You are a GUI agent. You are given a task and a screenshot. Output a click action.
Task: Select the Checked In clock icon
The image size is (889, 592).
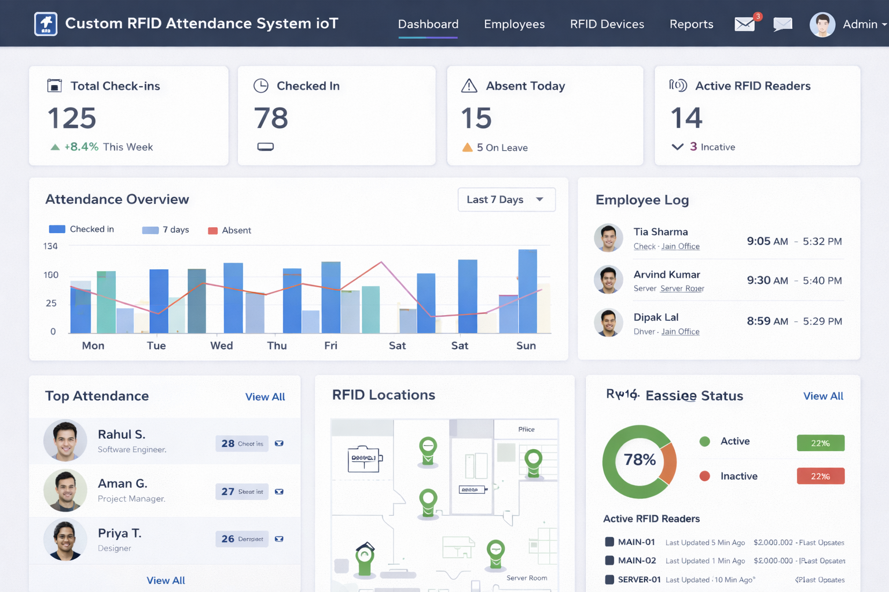pyautogui.click(x=261, y=86)
